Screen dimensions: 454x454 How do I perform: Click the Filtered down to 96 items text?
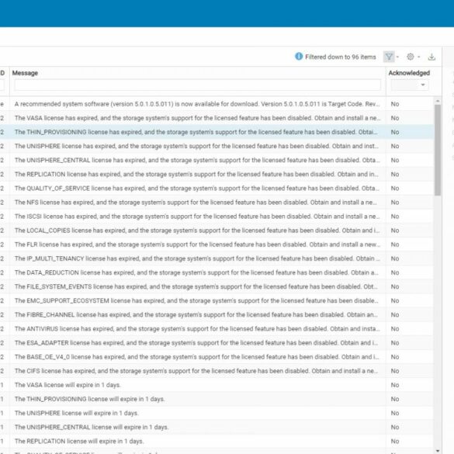point(341,57)
